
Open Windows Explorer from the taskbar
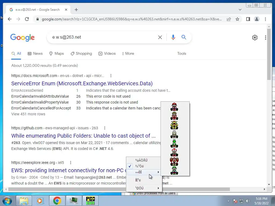[24, 201]
